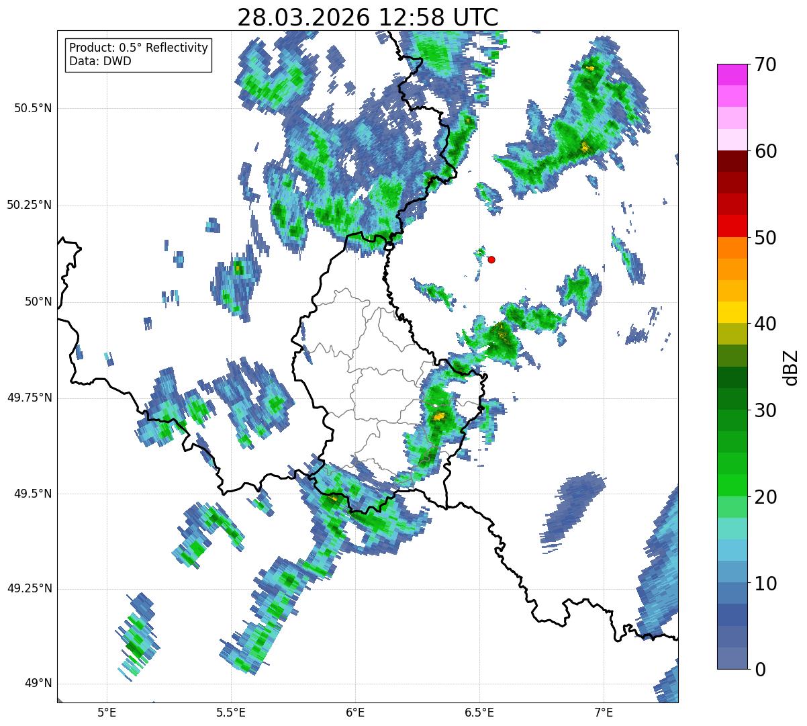Viewport: 807px width, 726px height.
Task: Click the "dBZ" colorbar label
Action: pos(792,367)
